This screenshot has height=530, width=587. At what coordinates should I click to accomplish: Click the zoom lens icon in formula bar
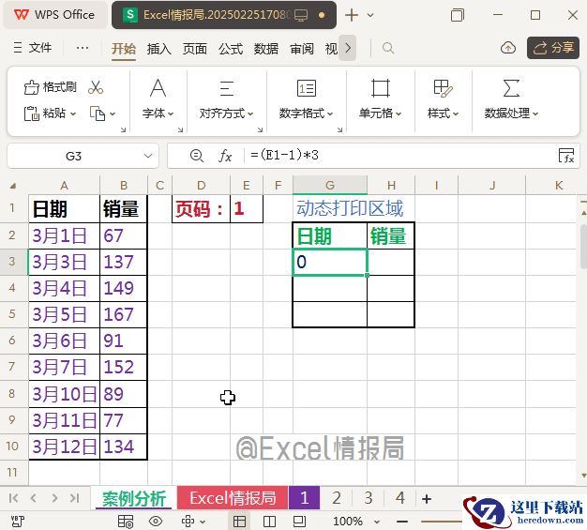pos(197,155)
